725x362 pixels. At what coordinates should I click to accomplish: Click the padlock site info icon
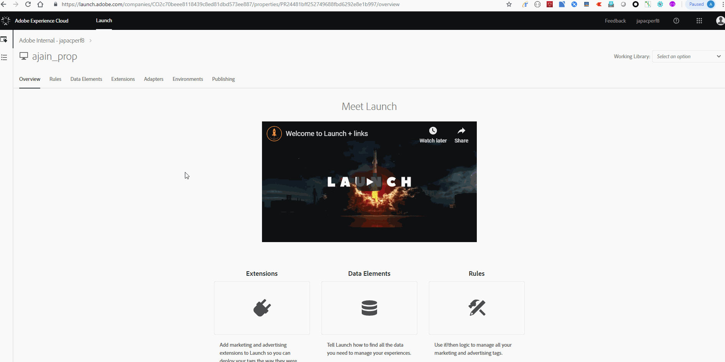tap(55, 5)
